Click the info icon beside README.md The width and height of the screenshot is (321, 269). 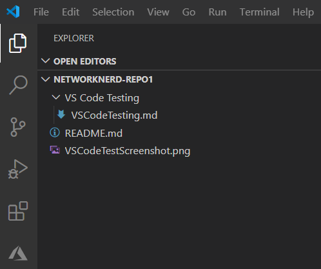coord(55,133)
